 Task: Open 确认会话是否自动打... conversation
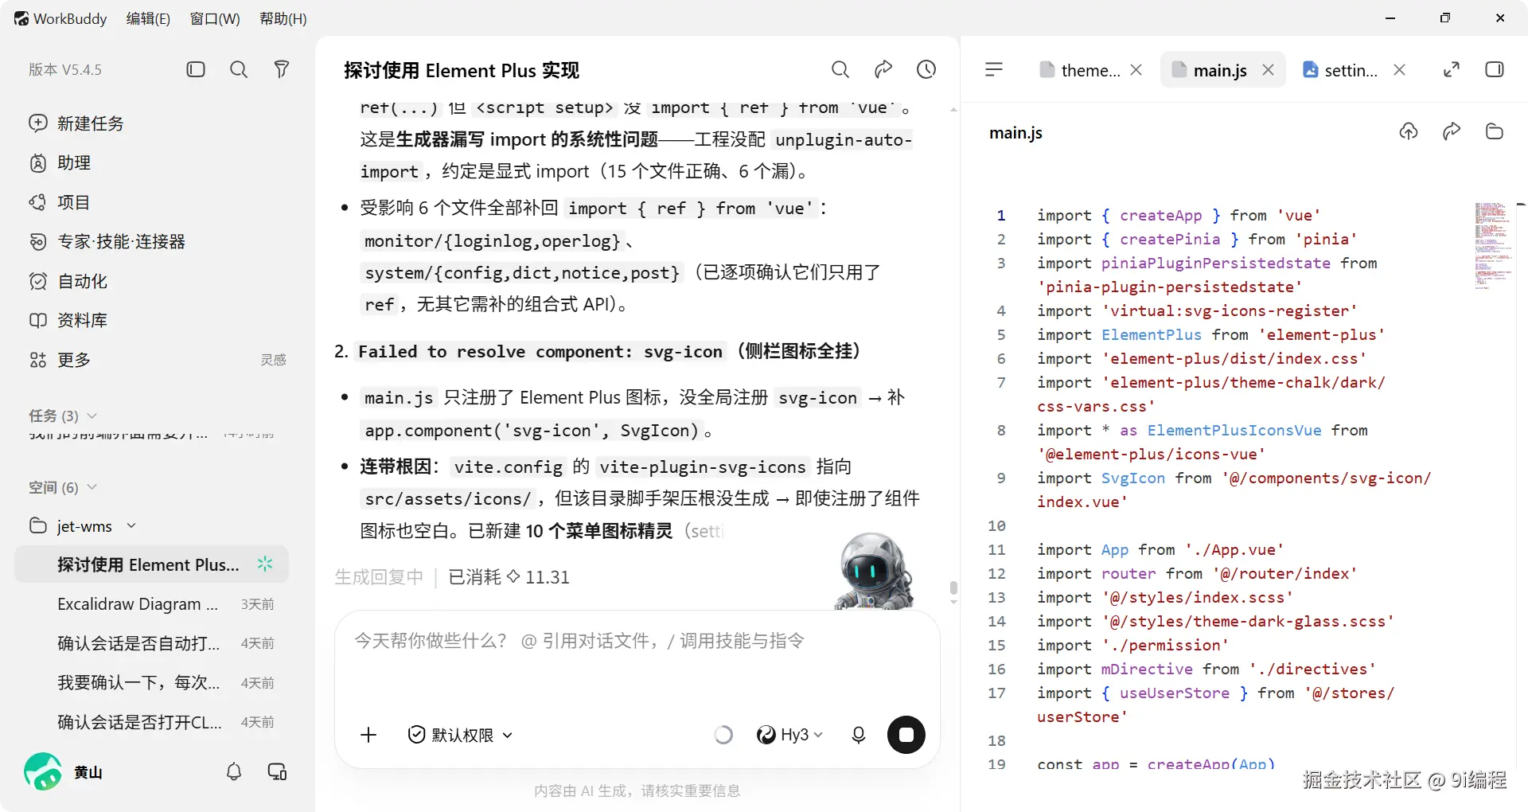(x=151, y=643)
